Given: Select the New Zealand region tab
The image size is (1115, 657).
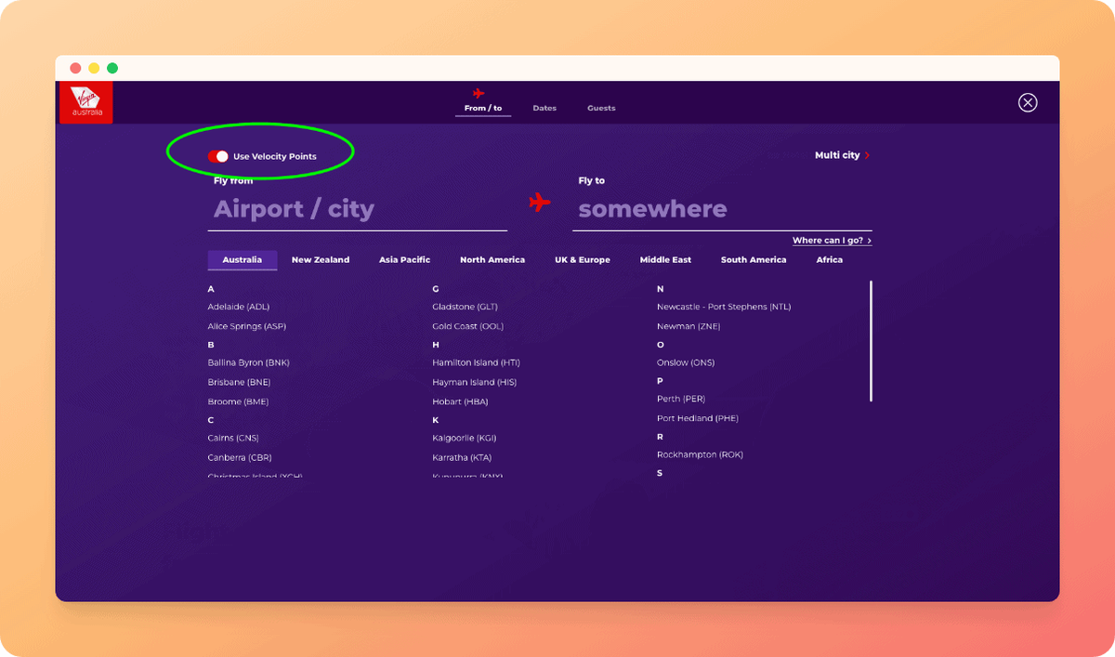Looking at the screenshot, I should click(321, 259).
